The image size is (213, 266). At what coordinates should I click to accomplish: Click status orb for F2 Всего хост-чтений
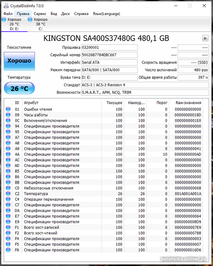[x=8, y=233]
